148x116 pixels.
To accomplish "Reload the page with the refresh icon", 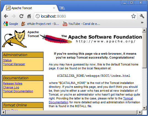I will (x=21, y=16).
